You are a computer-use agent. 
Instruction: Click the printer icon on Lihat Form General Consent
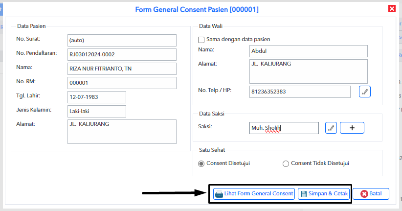219,194
